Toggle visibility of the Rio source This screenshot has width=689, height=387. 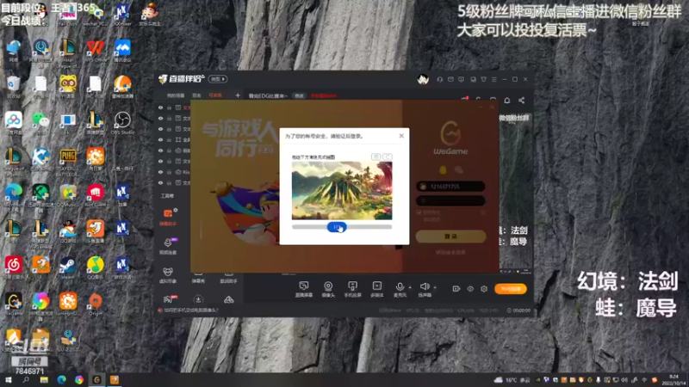click(160, 172)
